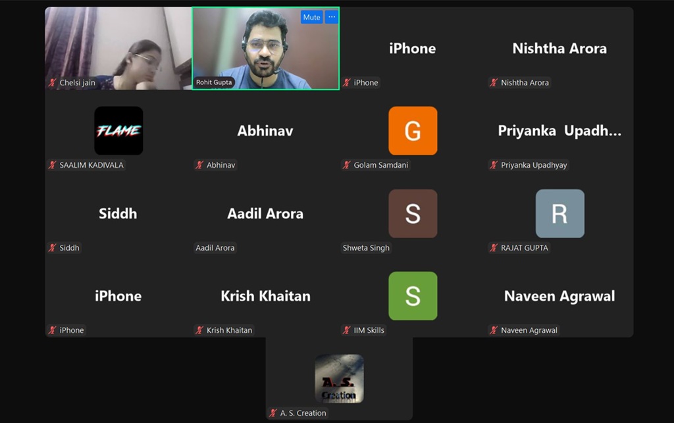
Task: Select the Priyanka Upadhyay participant tile
Action: (559, 130)
